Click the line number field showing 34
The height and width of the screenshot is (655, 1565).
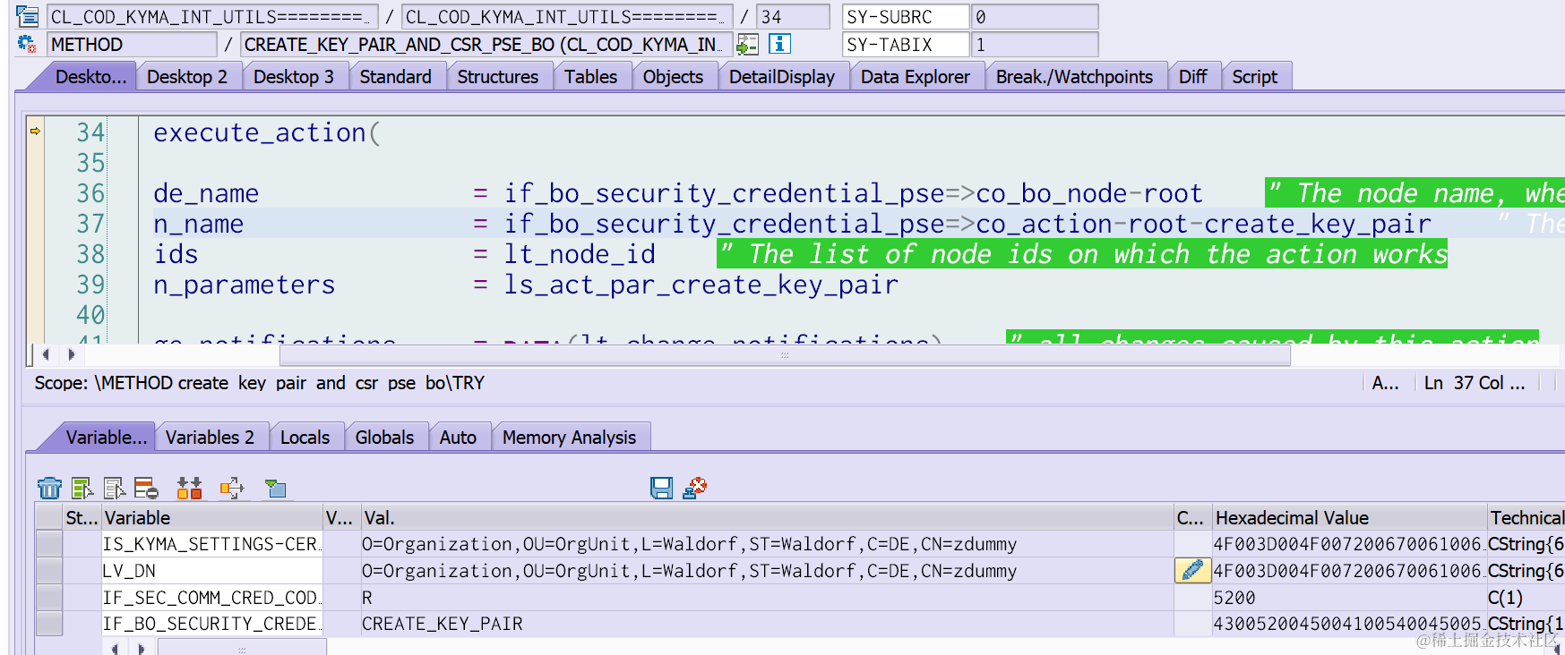[793, 17]
